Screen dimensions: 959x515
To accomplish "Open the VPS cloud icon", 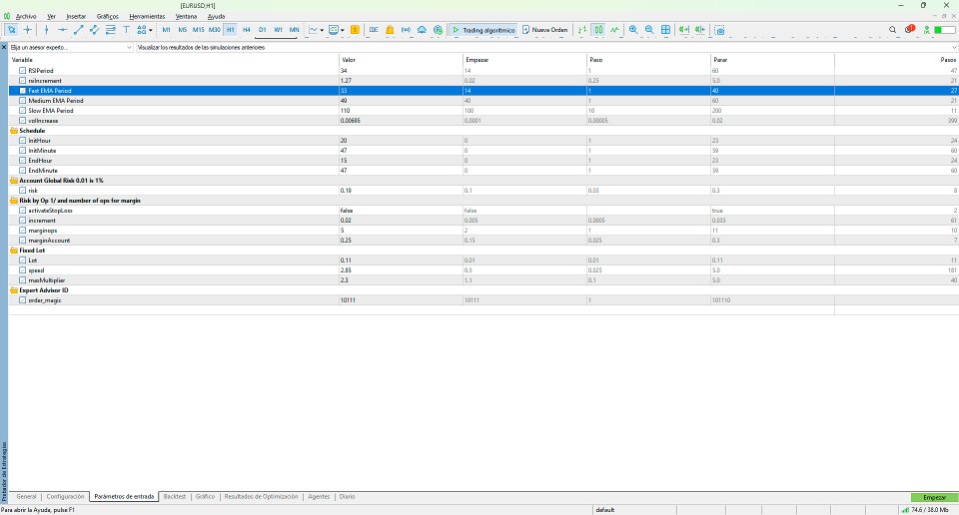I will [422, 29].
